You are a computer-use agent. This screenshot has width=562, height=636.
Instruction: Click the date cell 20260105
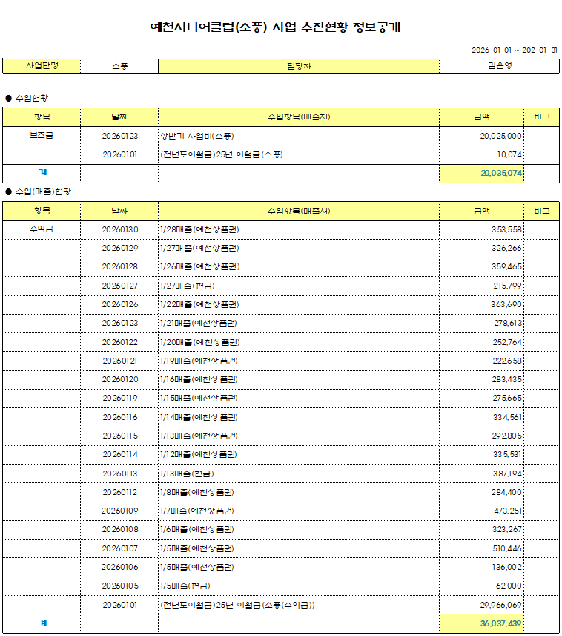coord(119,586)
